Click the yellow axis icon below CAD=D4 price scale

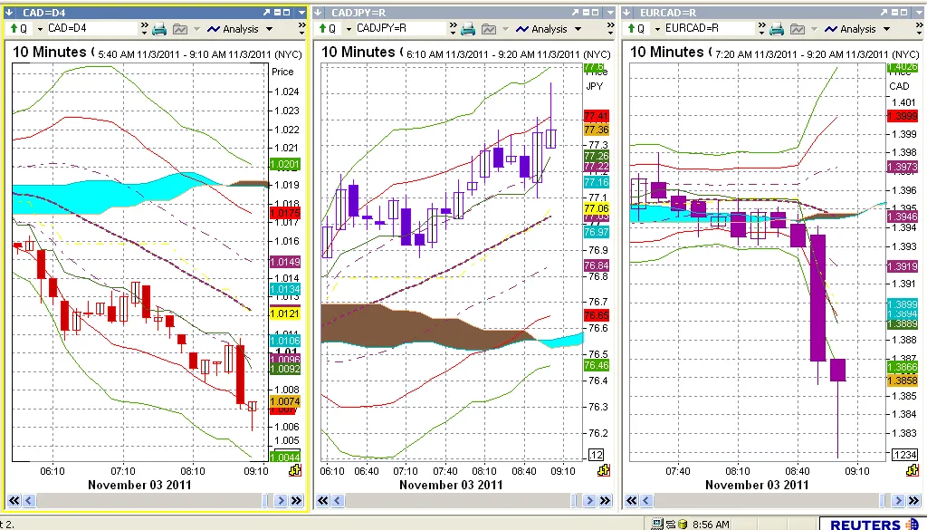coord(294,471)
